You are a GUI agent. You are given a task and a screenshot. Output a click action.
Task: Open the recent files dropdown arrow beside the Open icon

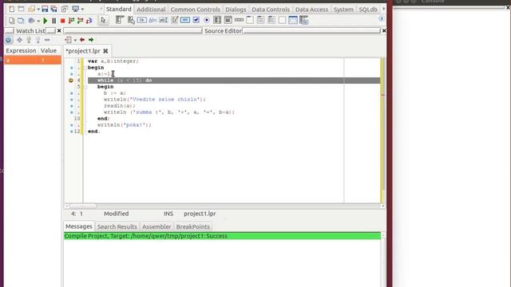point(38,10)
